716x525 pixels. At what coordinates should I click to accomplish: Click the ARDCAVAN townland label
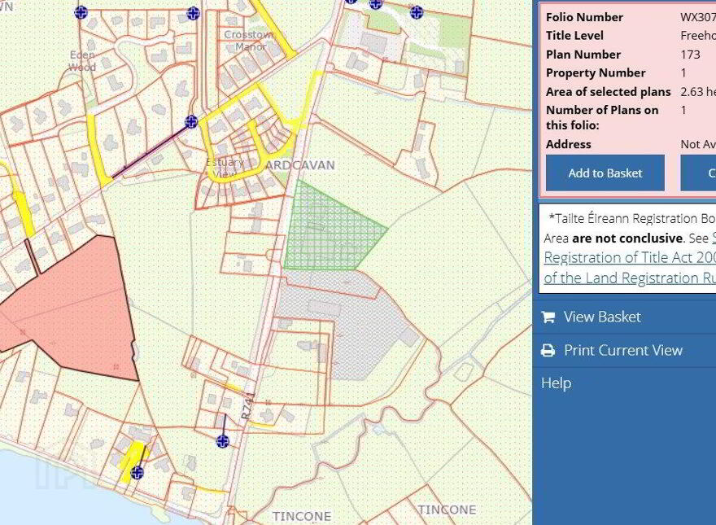(299, 165)
